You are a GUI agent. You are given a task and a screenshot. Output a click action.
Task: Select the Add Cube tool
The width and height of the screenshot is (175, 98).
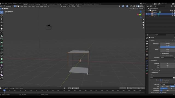click(2, 39)
